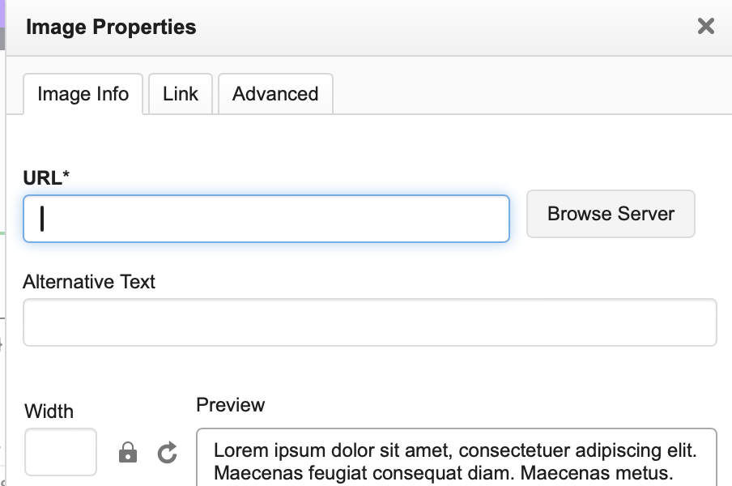Click the Preview label
This screenshot has height=486, width=732.
tap(231, 405)
